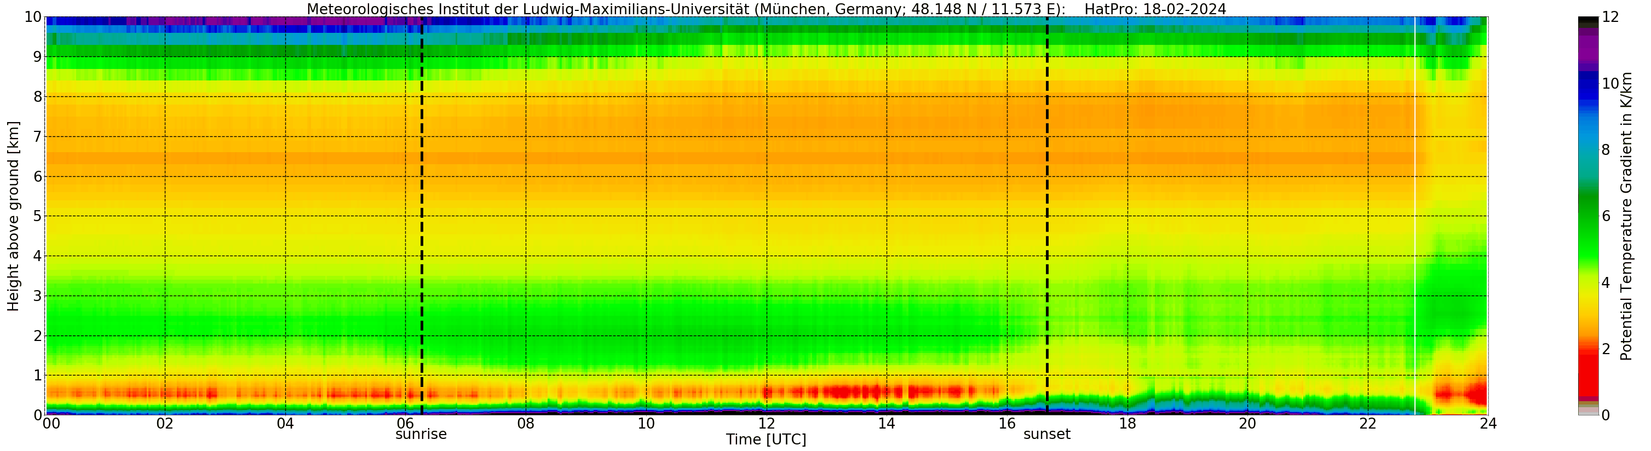Click the 'sunset' label below the time axis
1651x451 pixels.
tap(1046, 435)
